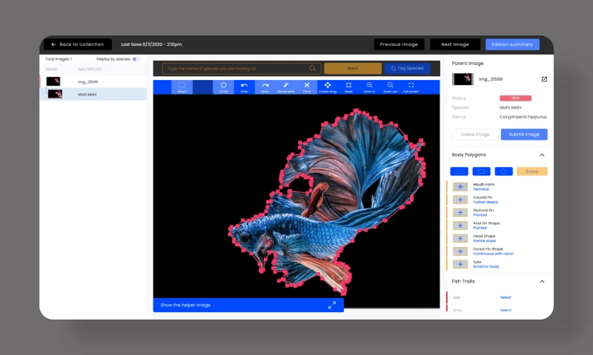The width and height of the screenshot is (593, 355).
Task: Collapse the Body Polygons section
Action: 542,155
